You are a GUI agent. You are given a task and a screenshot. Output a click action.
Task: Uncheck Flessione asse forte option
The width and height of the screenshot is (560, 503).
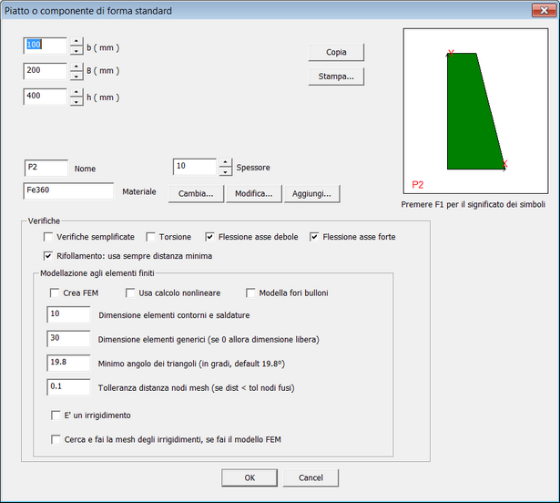315,237
